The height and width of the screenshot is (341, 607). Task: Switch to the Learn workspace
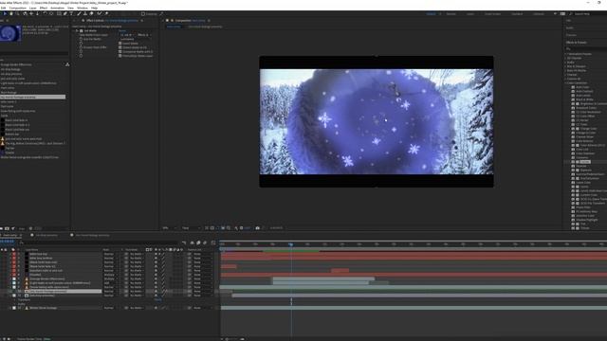point(470,14)
